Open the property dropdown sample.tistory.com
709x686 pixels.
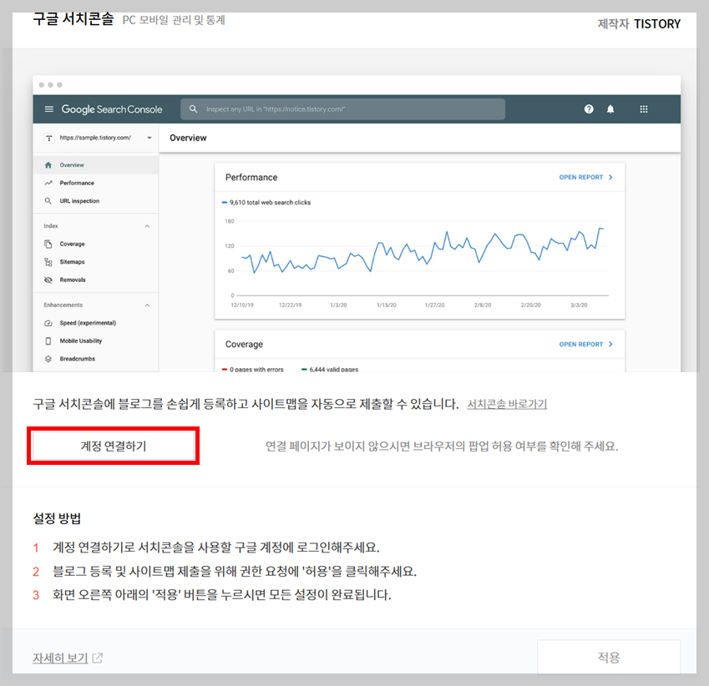(98, 138)
